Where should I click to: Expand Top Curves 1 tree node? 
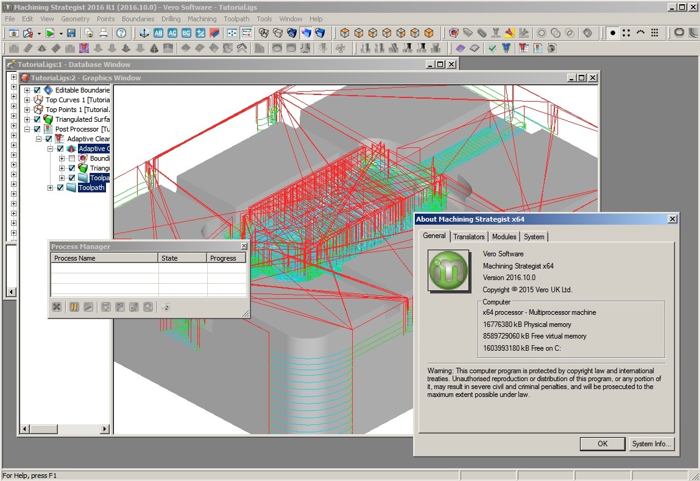27,100
